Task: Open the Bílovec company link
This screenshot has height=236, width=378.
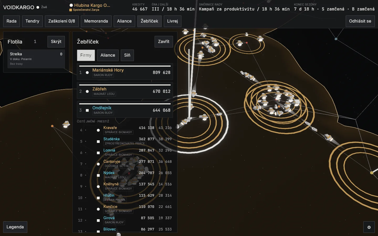Action: (110, 229)
